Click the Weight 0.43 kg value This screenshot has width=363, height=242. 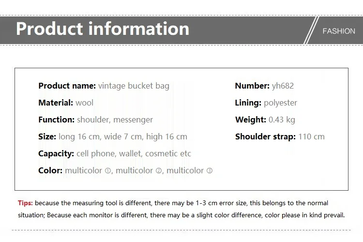pos(282,120)
